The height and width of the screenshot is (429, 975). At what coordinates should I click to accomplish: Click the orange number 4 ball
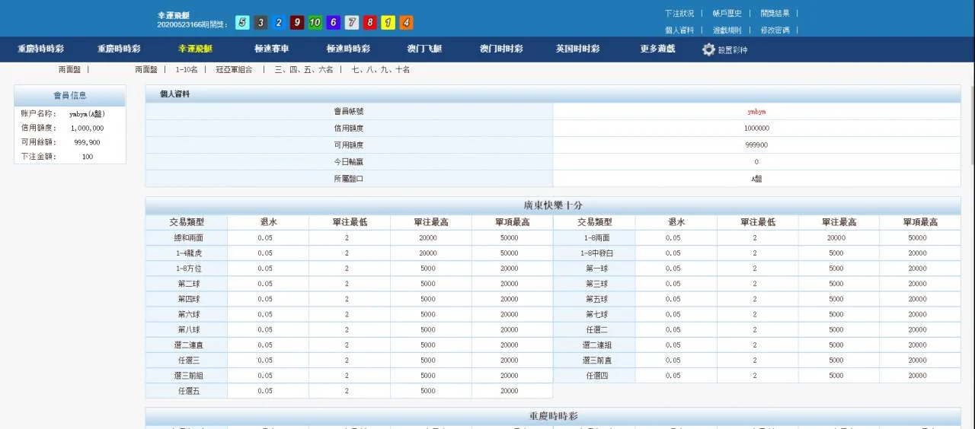click(x=407, y=23)
